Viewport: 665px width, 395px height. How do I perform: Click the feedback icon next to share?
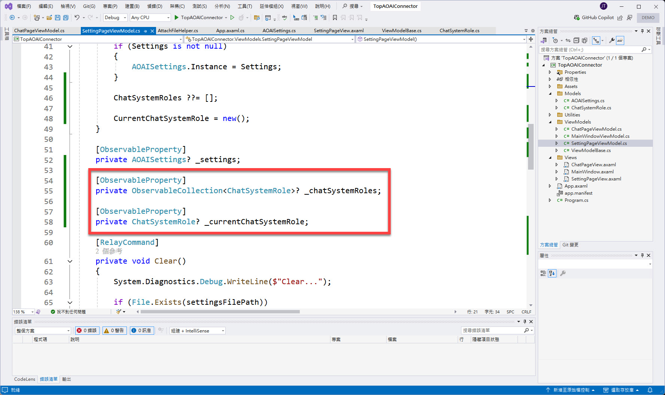(629, 18)
